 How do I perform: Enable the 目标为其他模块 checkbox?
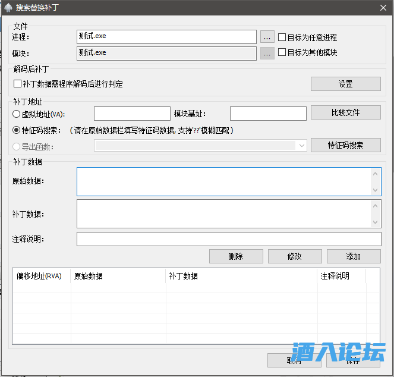pos(282,52)
